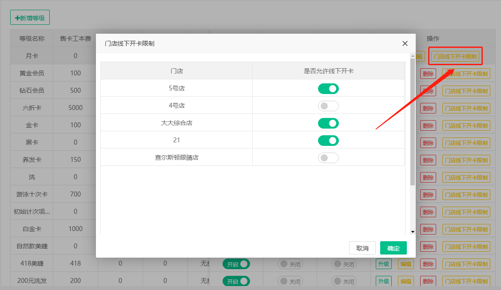Delete the 黄金会员 level
The image size is (501, 290).
pyautogui.click(x=428, y=74)
